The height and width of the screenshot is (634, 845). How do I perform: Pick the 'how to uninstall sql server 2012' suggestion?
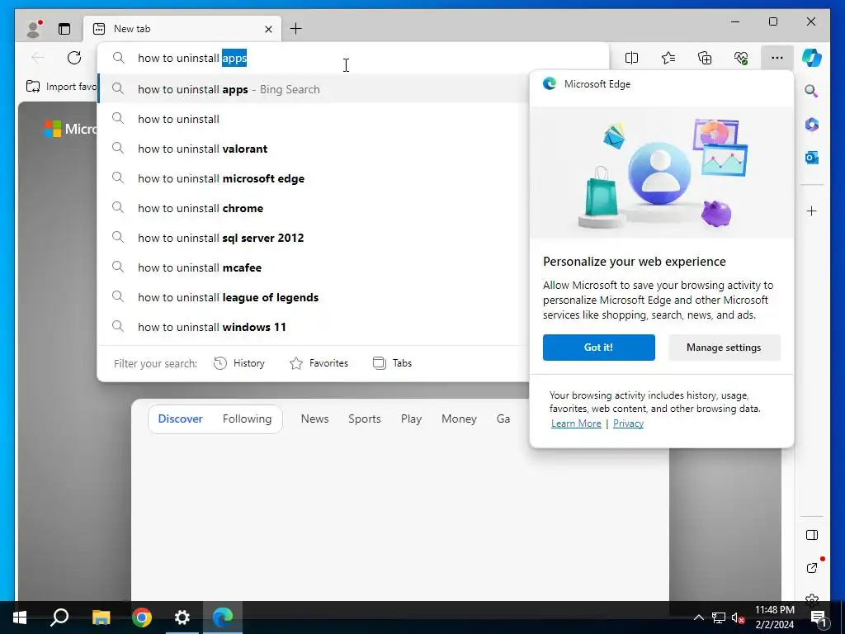click(313, 238)
